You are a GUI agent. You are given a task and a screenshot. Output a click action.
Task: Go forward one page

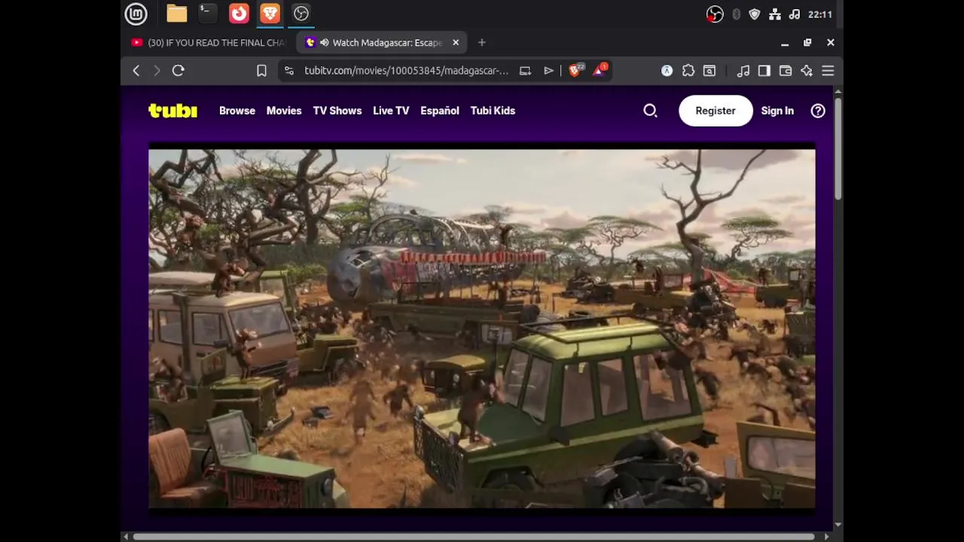point(157,71)
